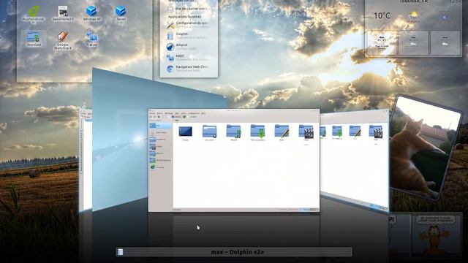Open the clapperboard videos folder in front Dolphin
Screen dimensions: 468x263
[306, 134]
